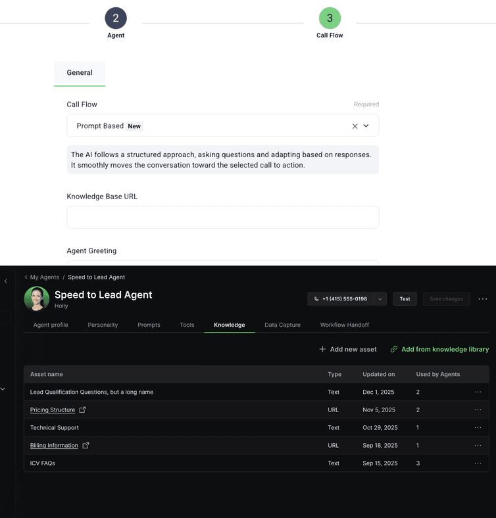Switch to the Data Capture tab
The width and height of the screenshot is (496, 518).
coord(282,325)
